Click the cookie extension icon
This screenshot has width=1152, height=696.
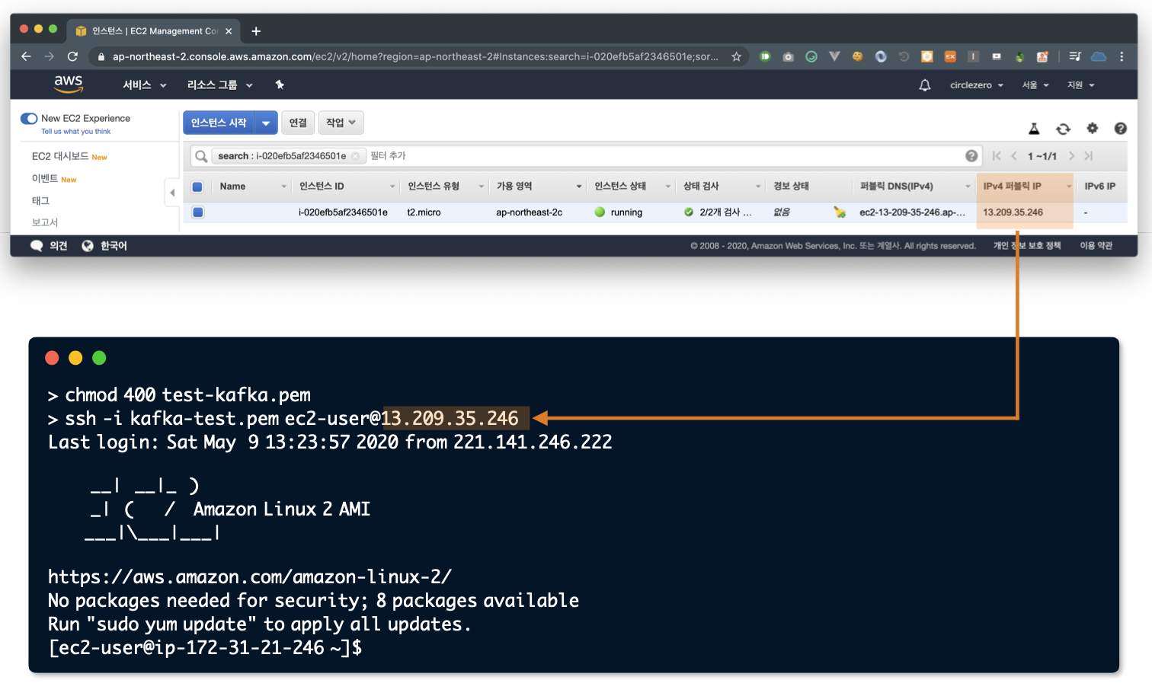pos(857,56)
